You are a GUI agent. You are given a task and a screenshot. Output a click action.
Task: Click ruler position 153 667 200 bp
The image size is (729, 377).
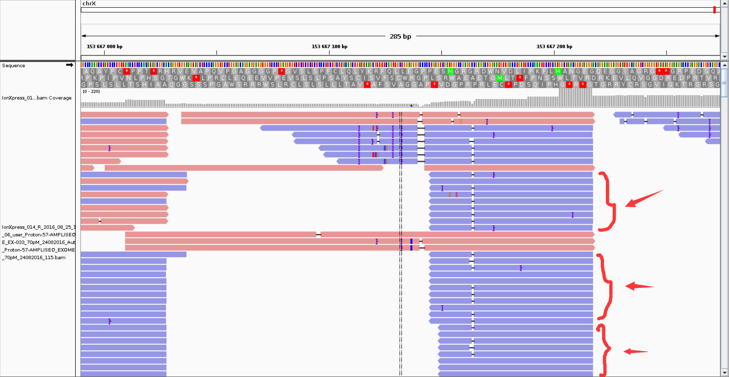pos(554,46)
